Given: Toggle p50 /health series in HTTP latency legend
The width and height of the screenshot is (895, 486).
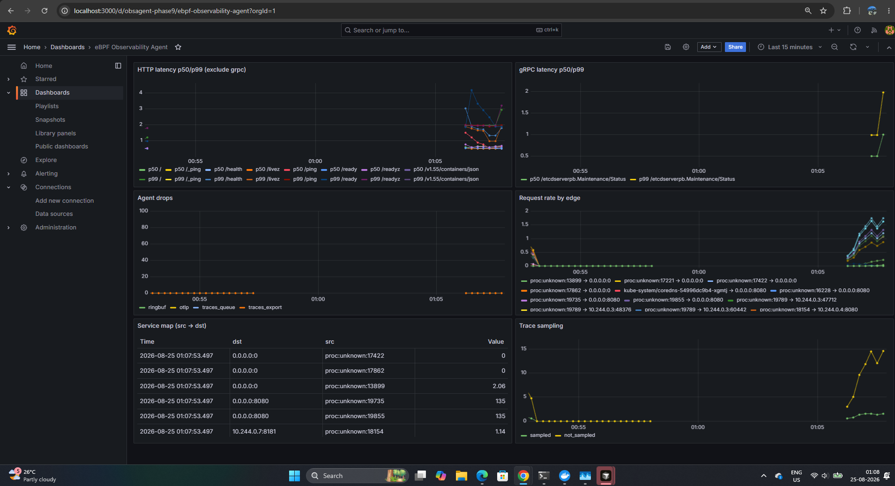Looking at the screenshot, I should pos(228,169).
